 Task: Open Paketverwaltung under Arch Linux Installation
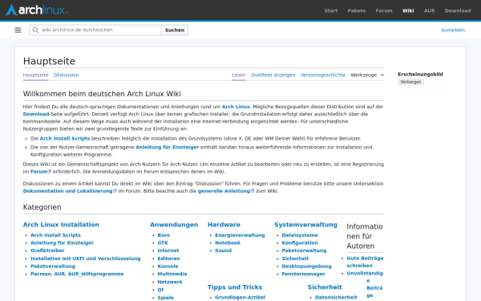[53, 266]
